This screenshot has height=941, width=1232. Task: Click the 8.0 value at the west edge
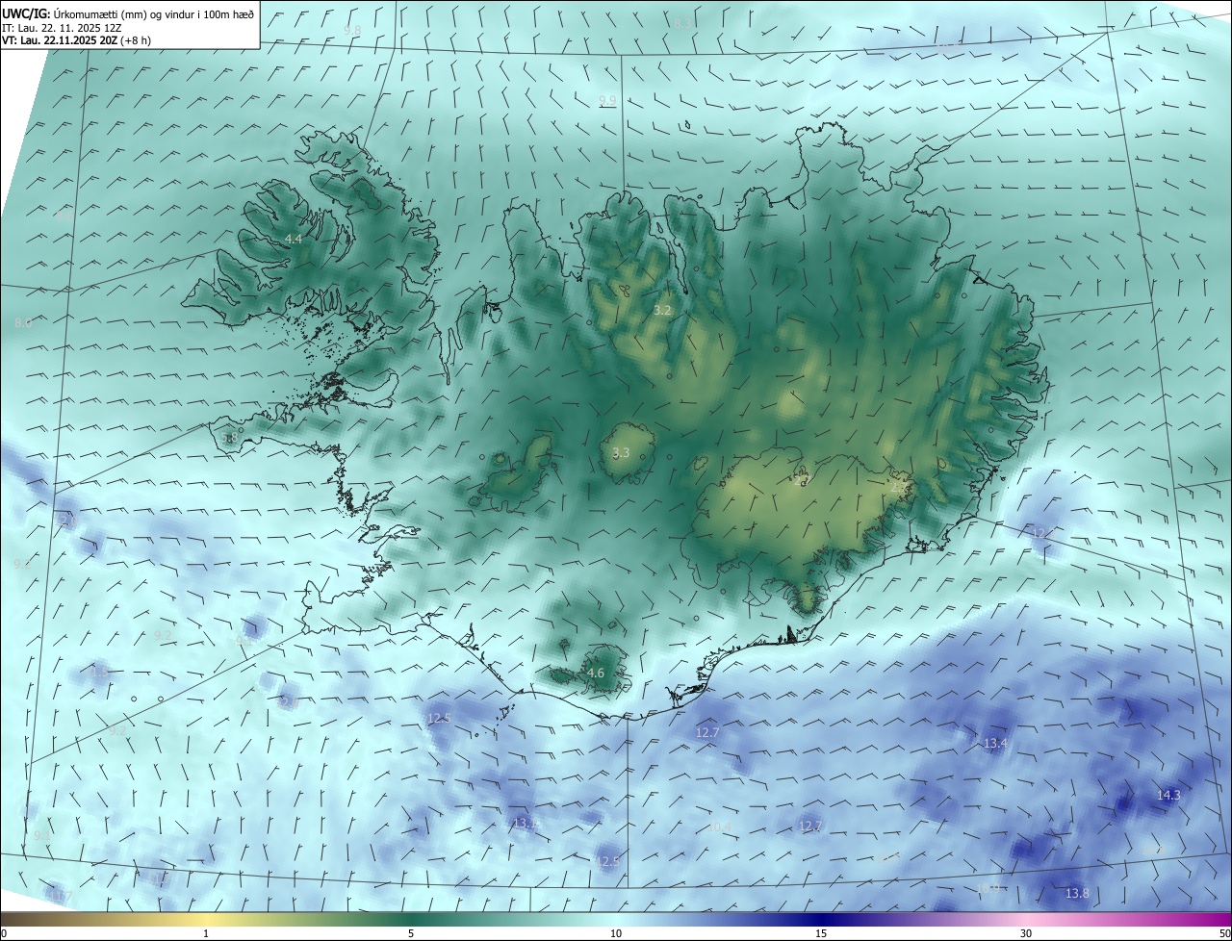pos(23,322)
